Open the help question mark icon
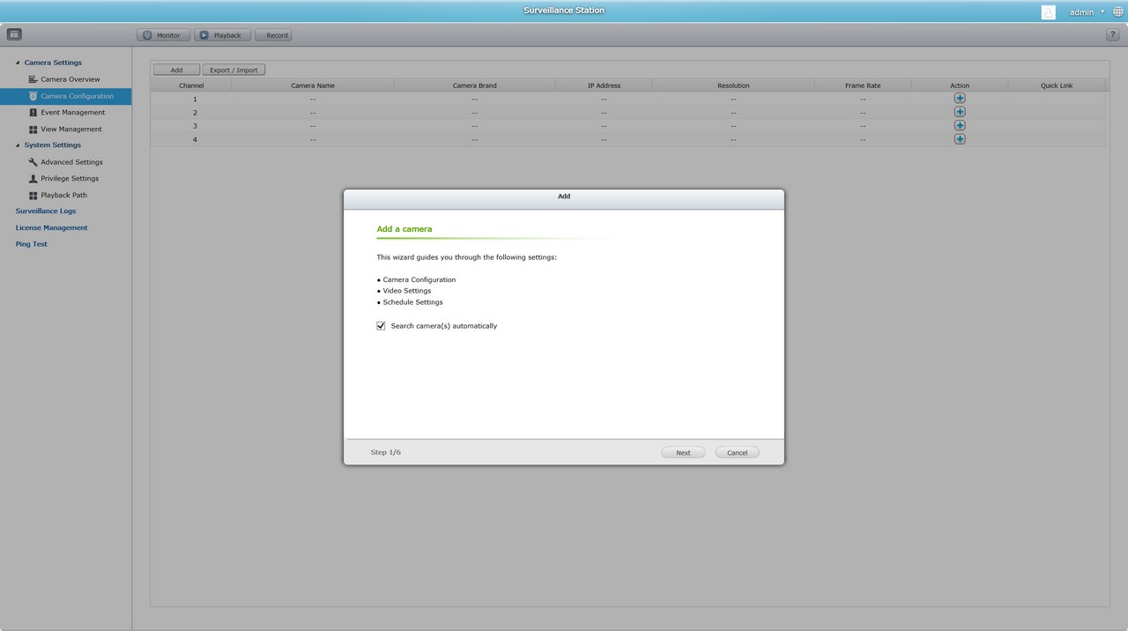The image size is (1128, 631). click(x=1112, y=34)
